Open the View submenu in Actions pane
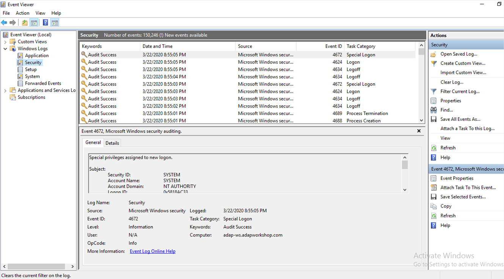This screenshot has height=279, width=504. point(445,138)
